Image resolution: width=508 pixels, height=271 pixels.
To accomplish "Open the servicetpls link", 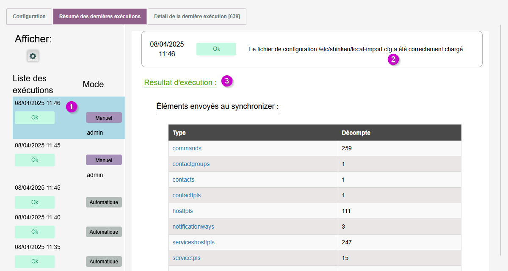I will tap(186, 258).
